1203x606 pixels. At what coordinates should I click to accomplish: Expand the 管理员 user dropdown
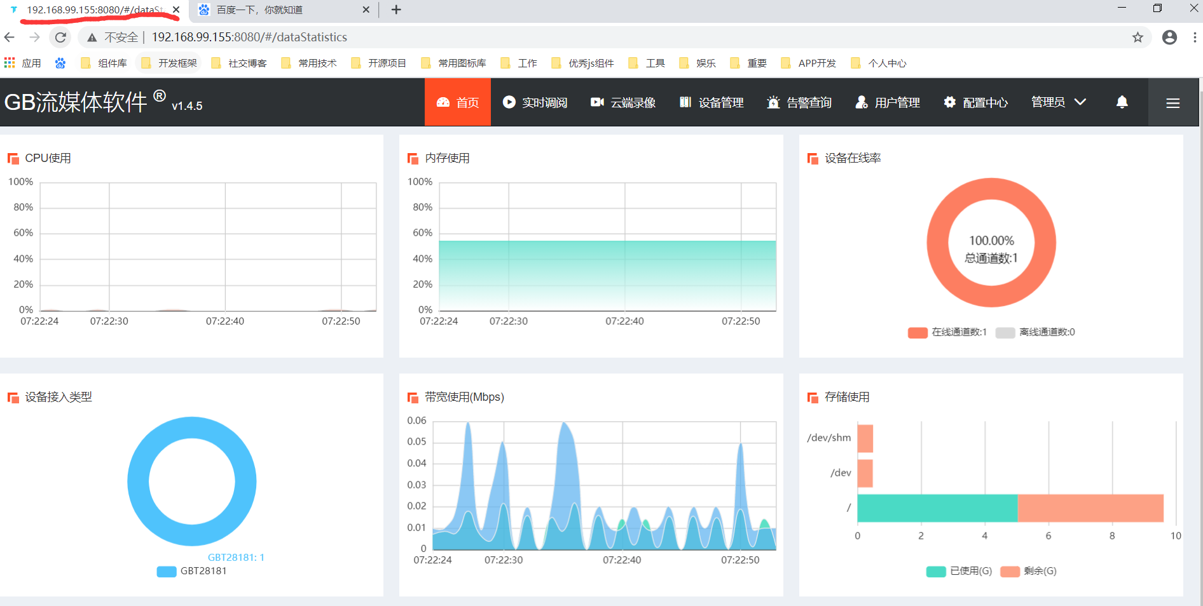pyautogui.click(x=1059, y=102)
